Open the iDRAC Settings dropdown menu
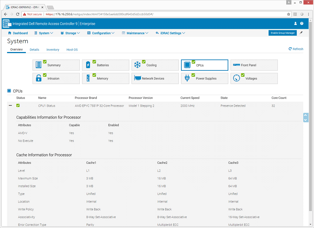Image resolution: width=314 pixels, height=228 pixels. click(170, 33)
